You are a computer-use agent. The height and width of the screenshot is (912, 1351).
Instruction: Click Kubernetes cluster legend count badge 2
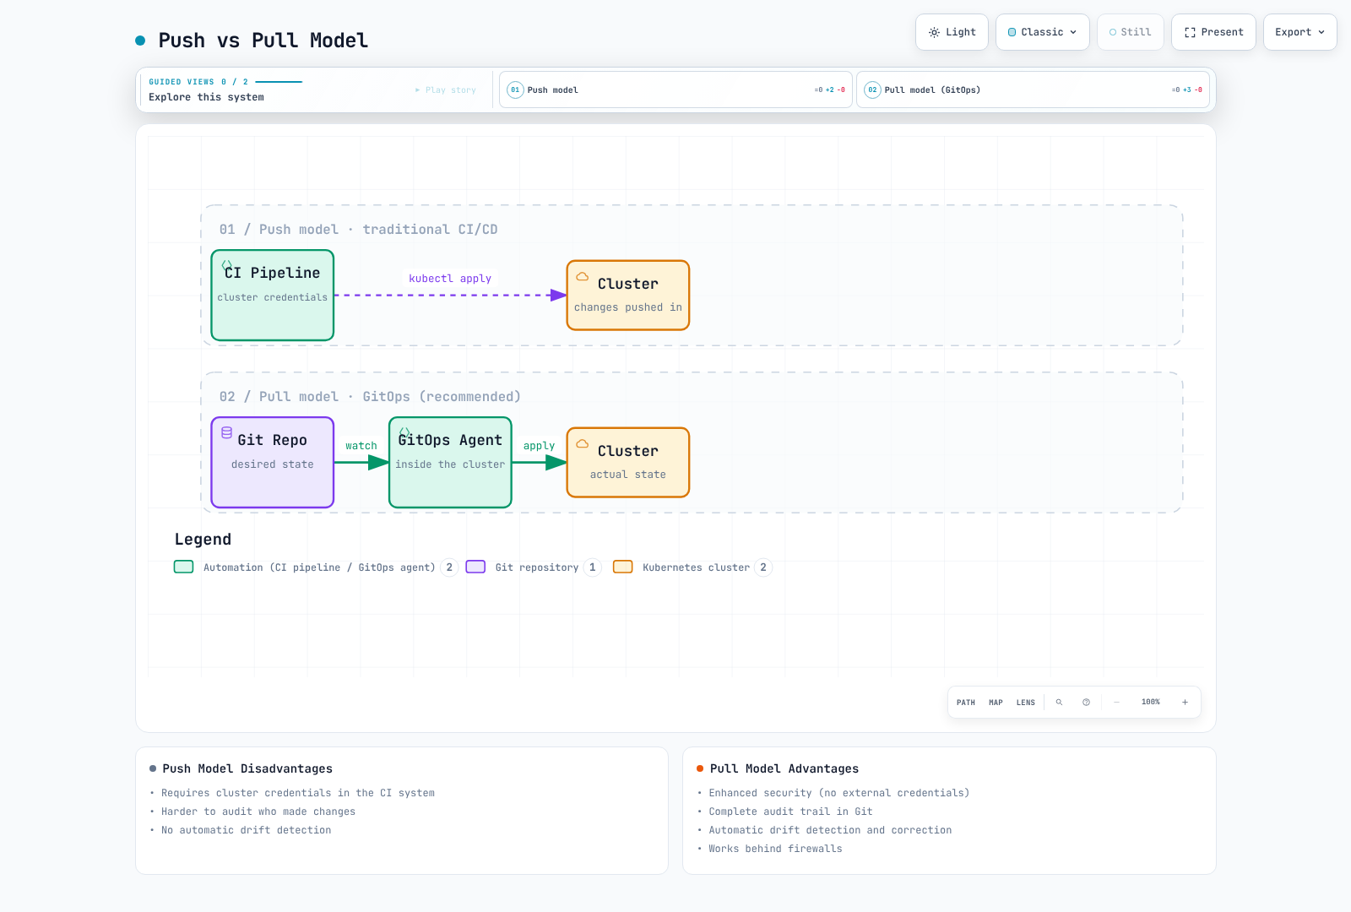(x=763, y=567)
